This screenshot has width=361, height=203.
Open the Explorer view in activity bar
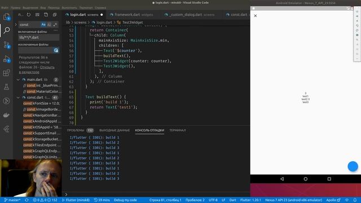[6, 16]
